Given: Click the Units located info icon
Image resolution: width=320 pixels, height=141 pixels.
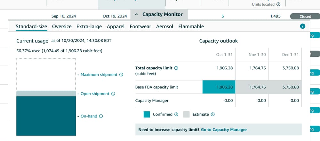Looking at the screenshot, I should (278, 4).
